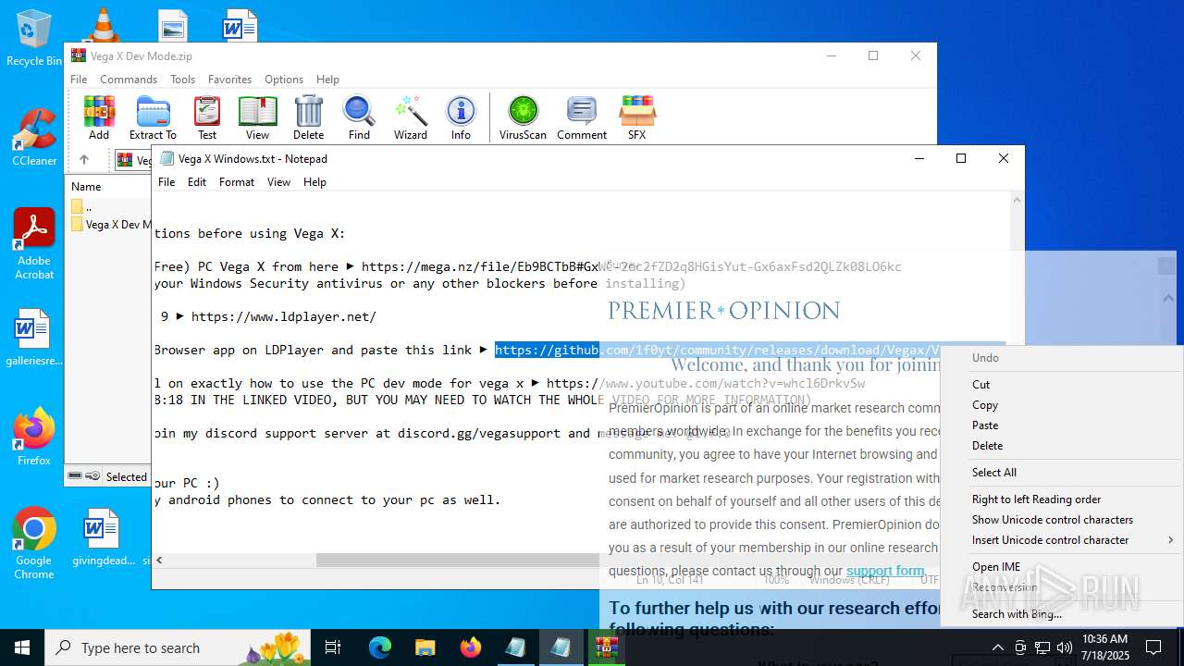Show hidden system tray icons
The image size is (1184, 666).
996,647
